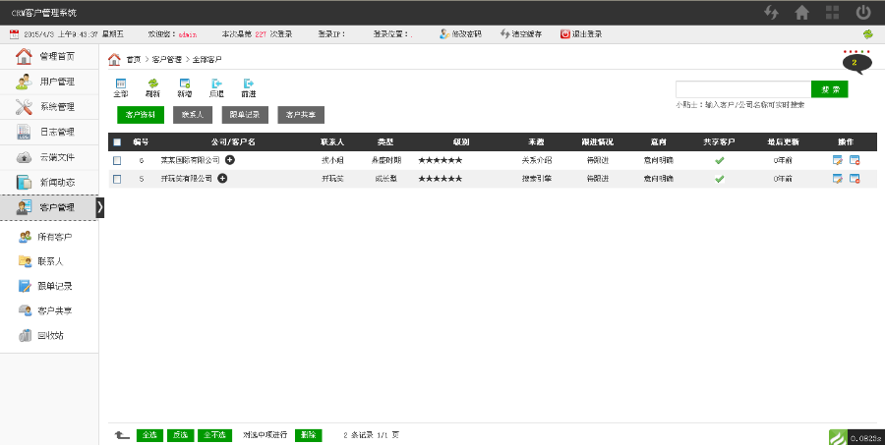
Task: Open the notification bubble showing 2
Action: coord(856,62)
